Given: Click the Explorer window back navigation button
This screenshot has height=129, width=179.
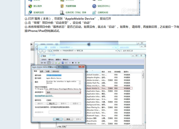Looking at the screenshot, I should [x=40, y=51].
